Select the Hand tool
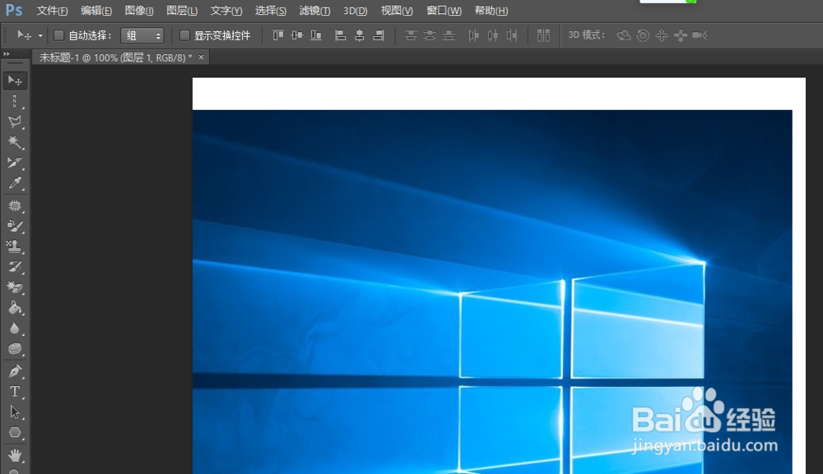The image size is (823, 474). tap(15, 456)
